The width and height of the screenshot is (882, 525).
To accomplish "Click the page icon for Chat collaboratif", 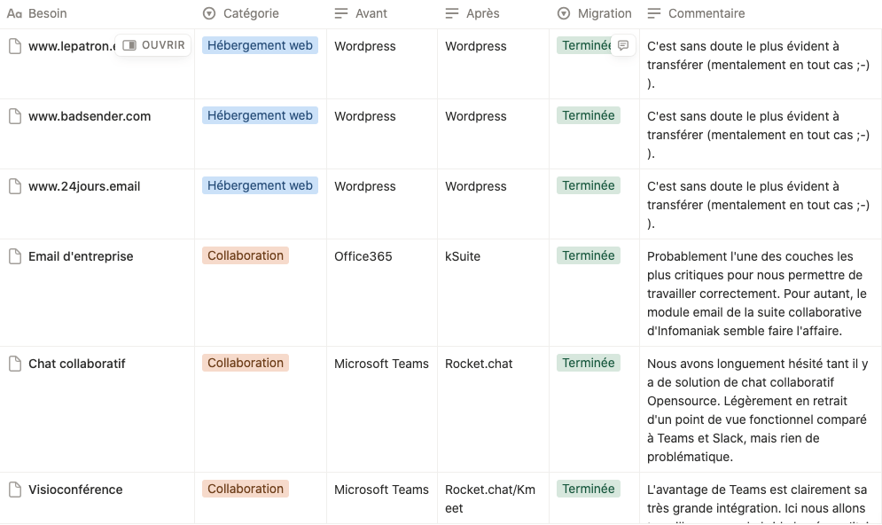I will pos(14,364).
